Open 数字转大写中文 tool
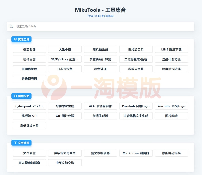202x175 pixels. pyautogui.click(x=65, y=153)
